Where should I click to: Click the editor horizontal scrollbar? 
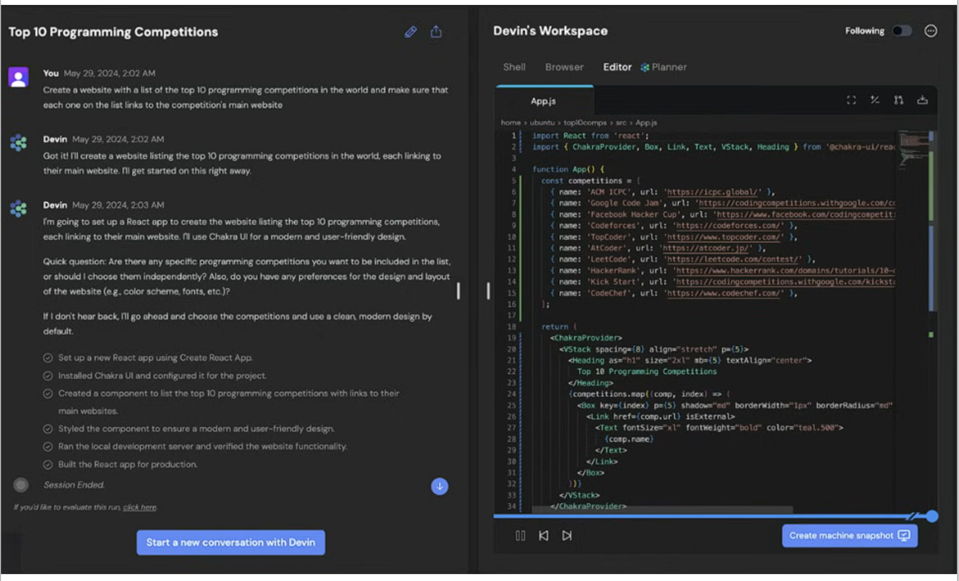pyautogui.click(x=663, y=509)
